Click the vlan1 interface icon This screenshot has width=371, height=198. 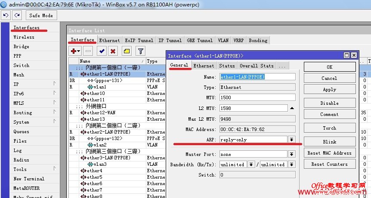pyautogui.click(x=90, y=87)
